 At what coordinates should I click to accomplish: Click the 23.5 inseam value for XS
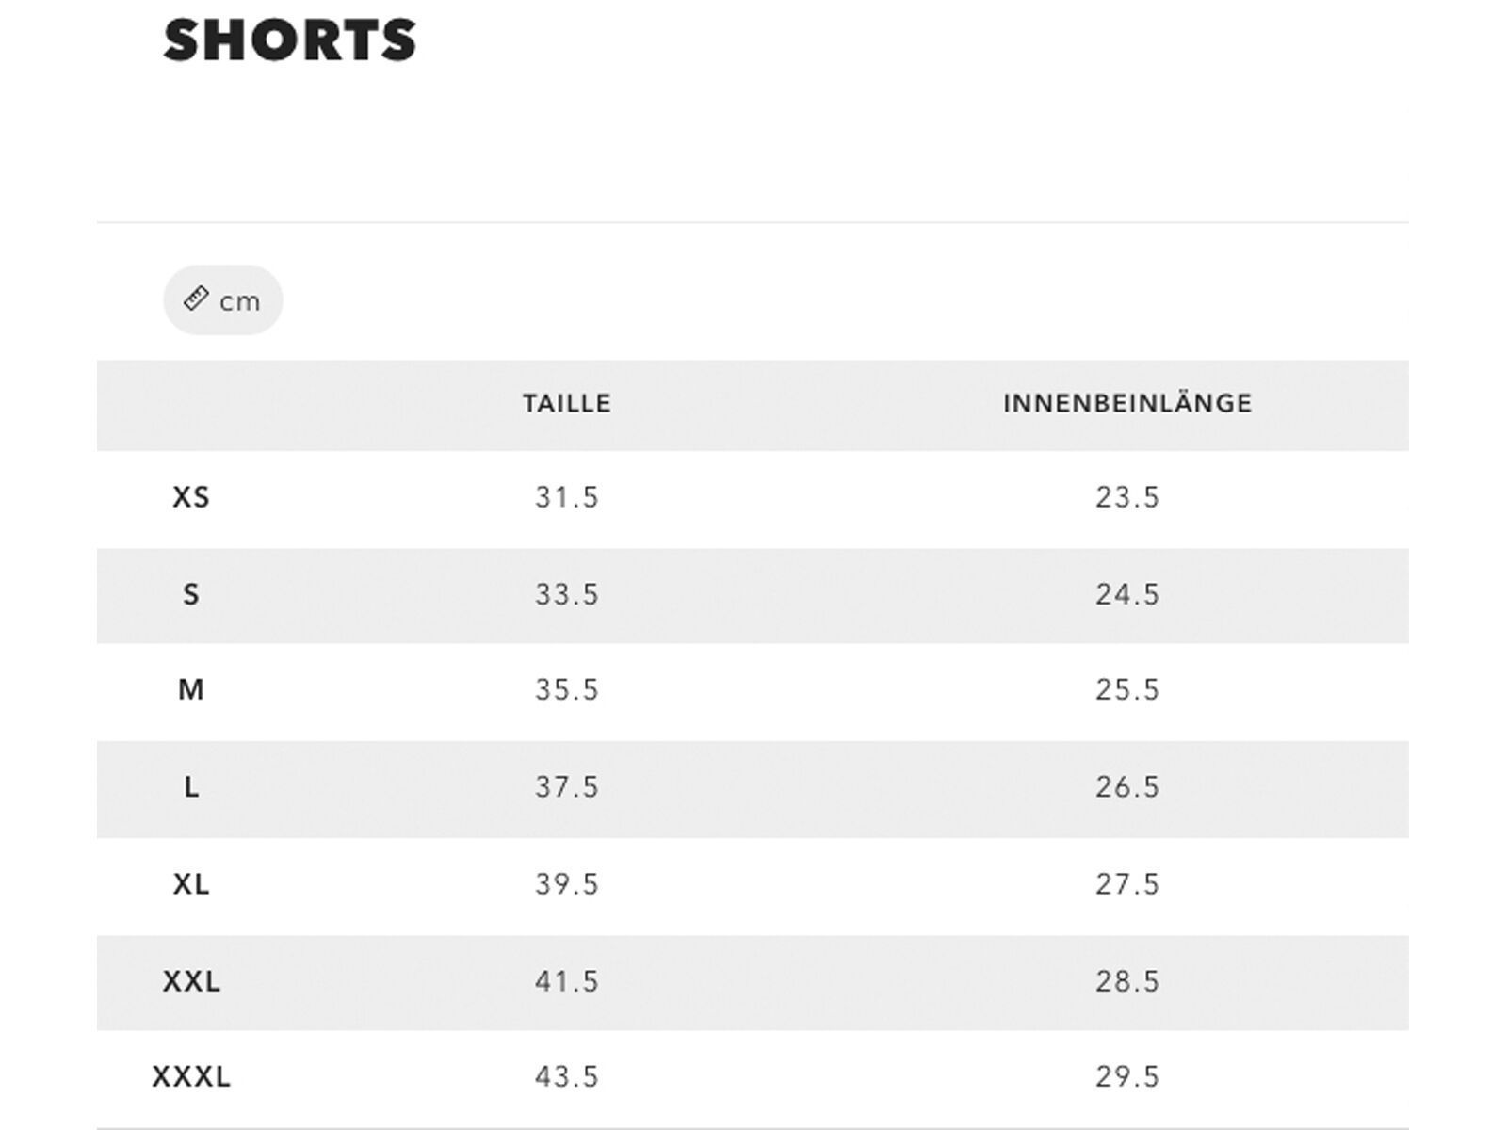pyautogui.click(x=1126, y=497)
